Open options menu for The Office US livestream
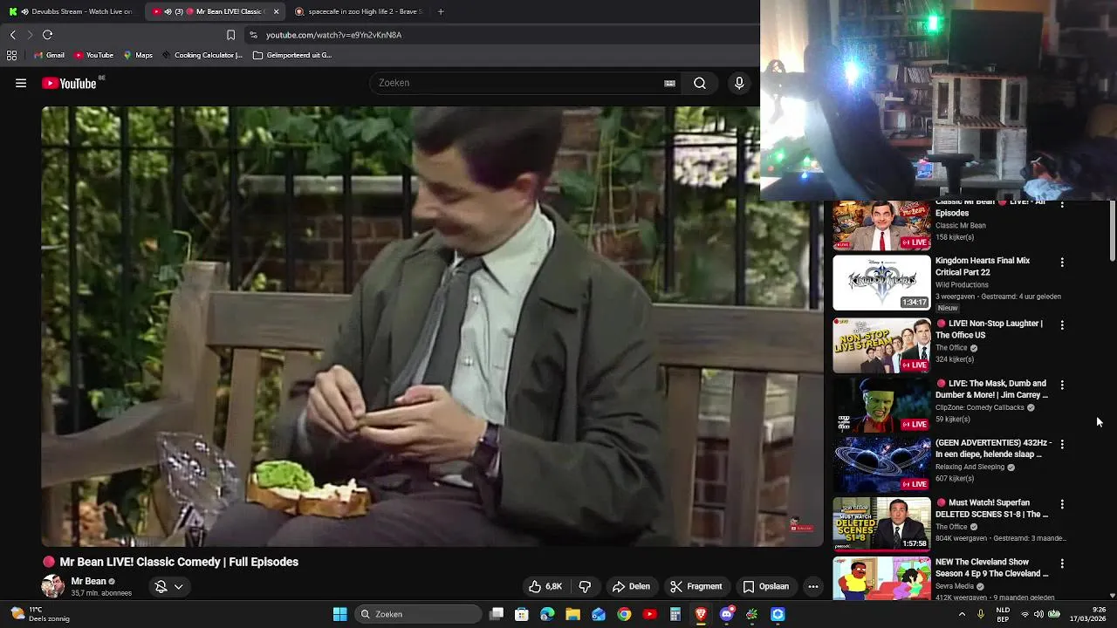 click(1062, 324)
